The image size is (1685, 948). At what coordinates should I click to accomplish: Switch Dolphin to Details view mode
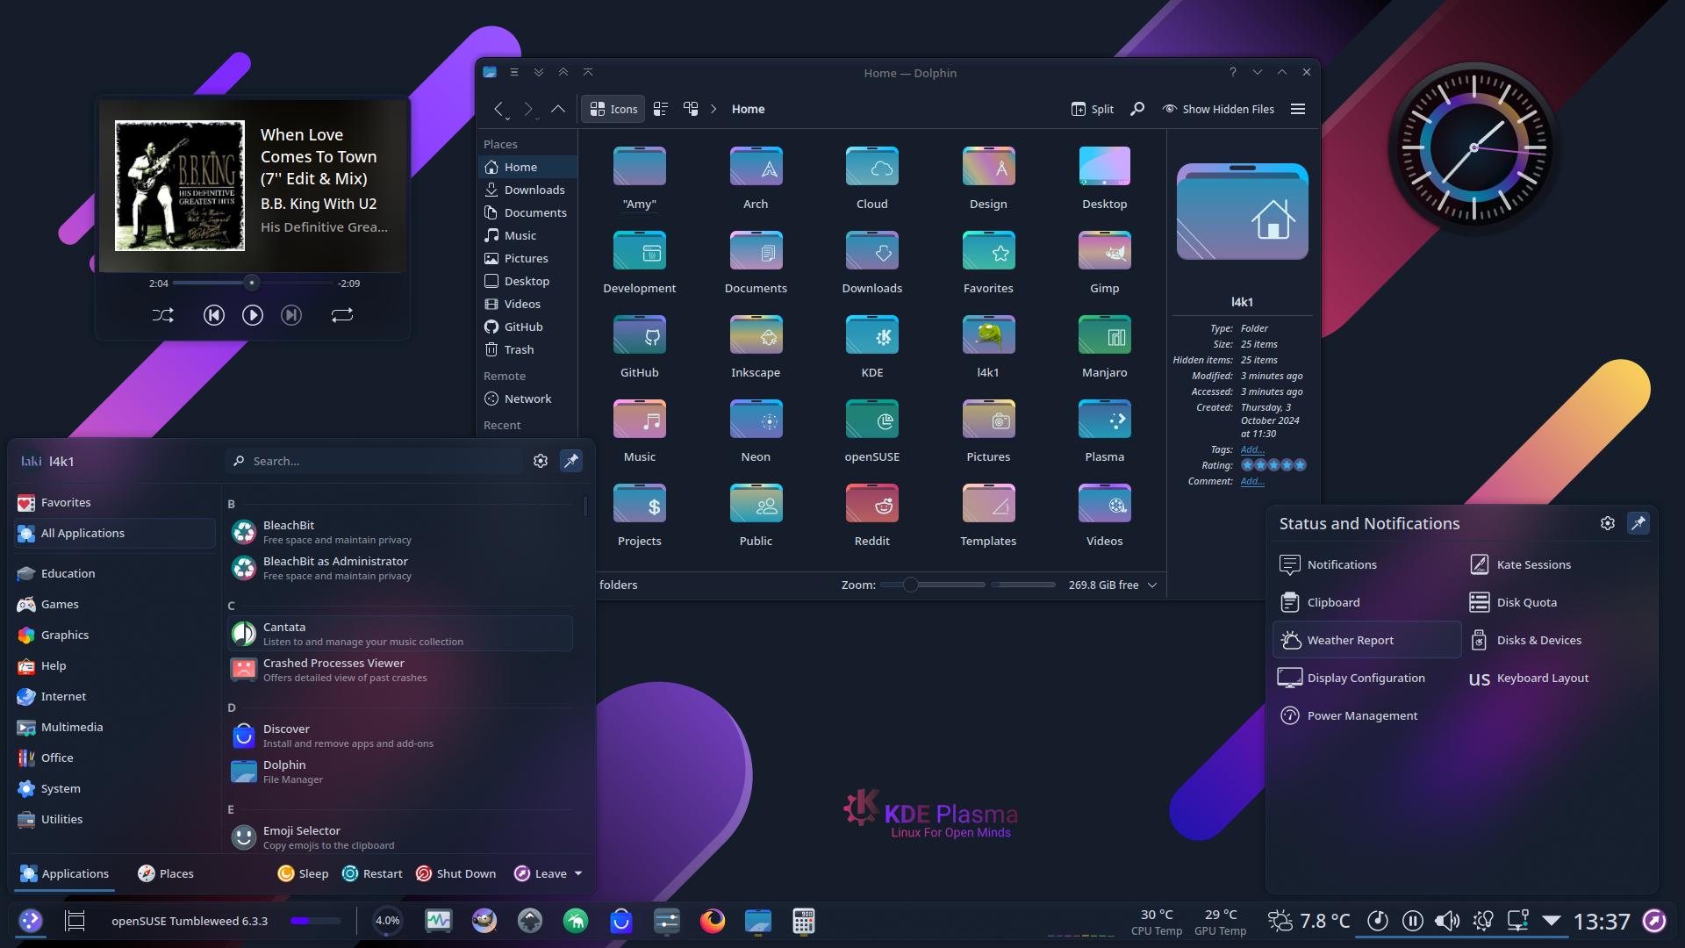click(691, 109)
